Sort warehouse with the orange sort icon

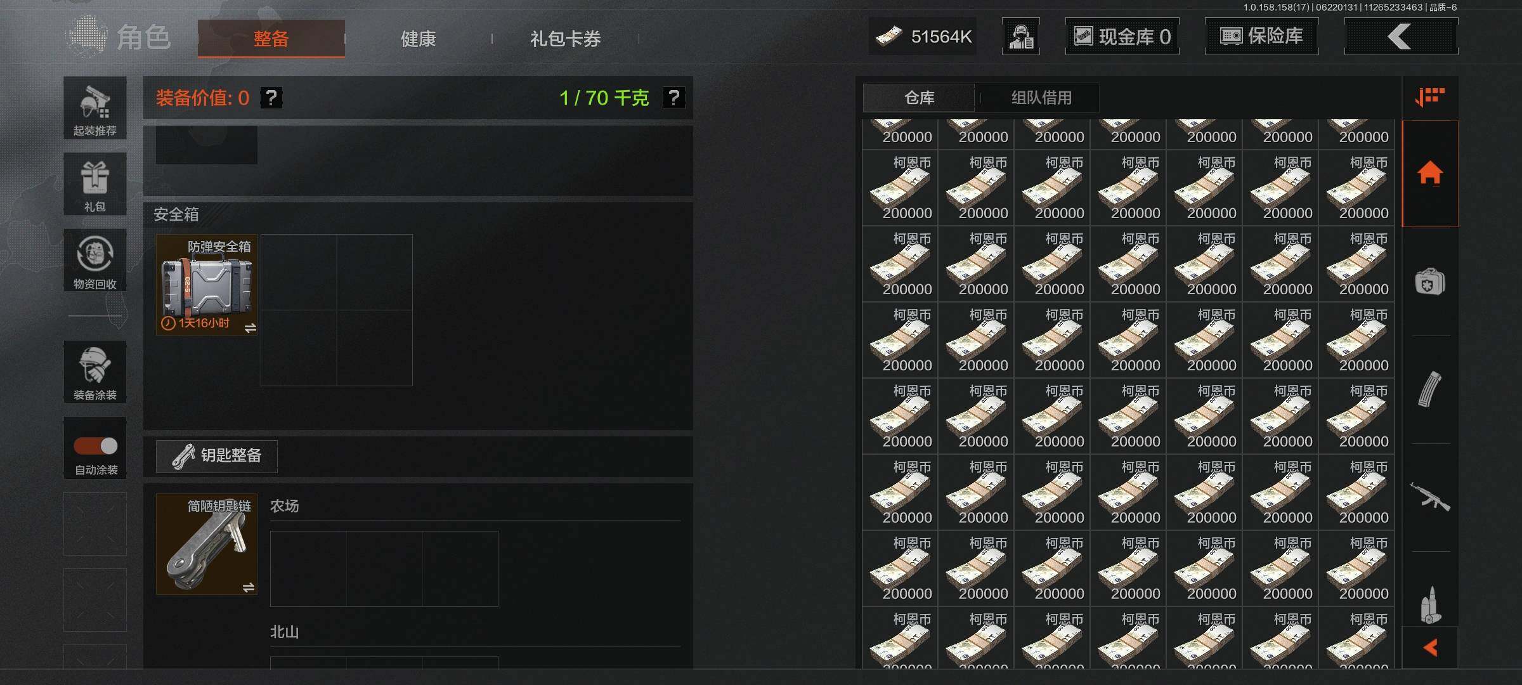click(x=1430, y=98)
